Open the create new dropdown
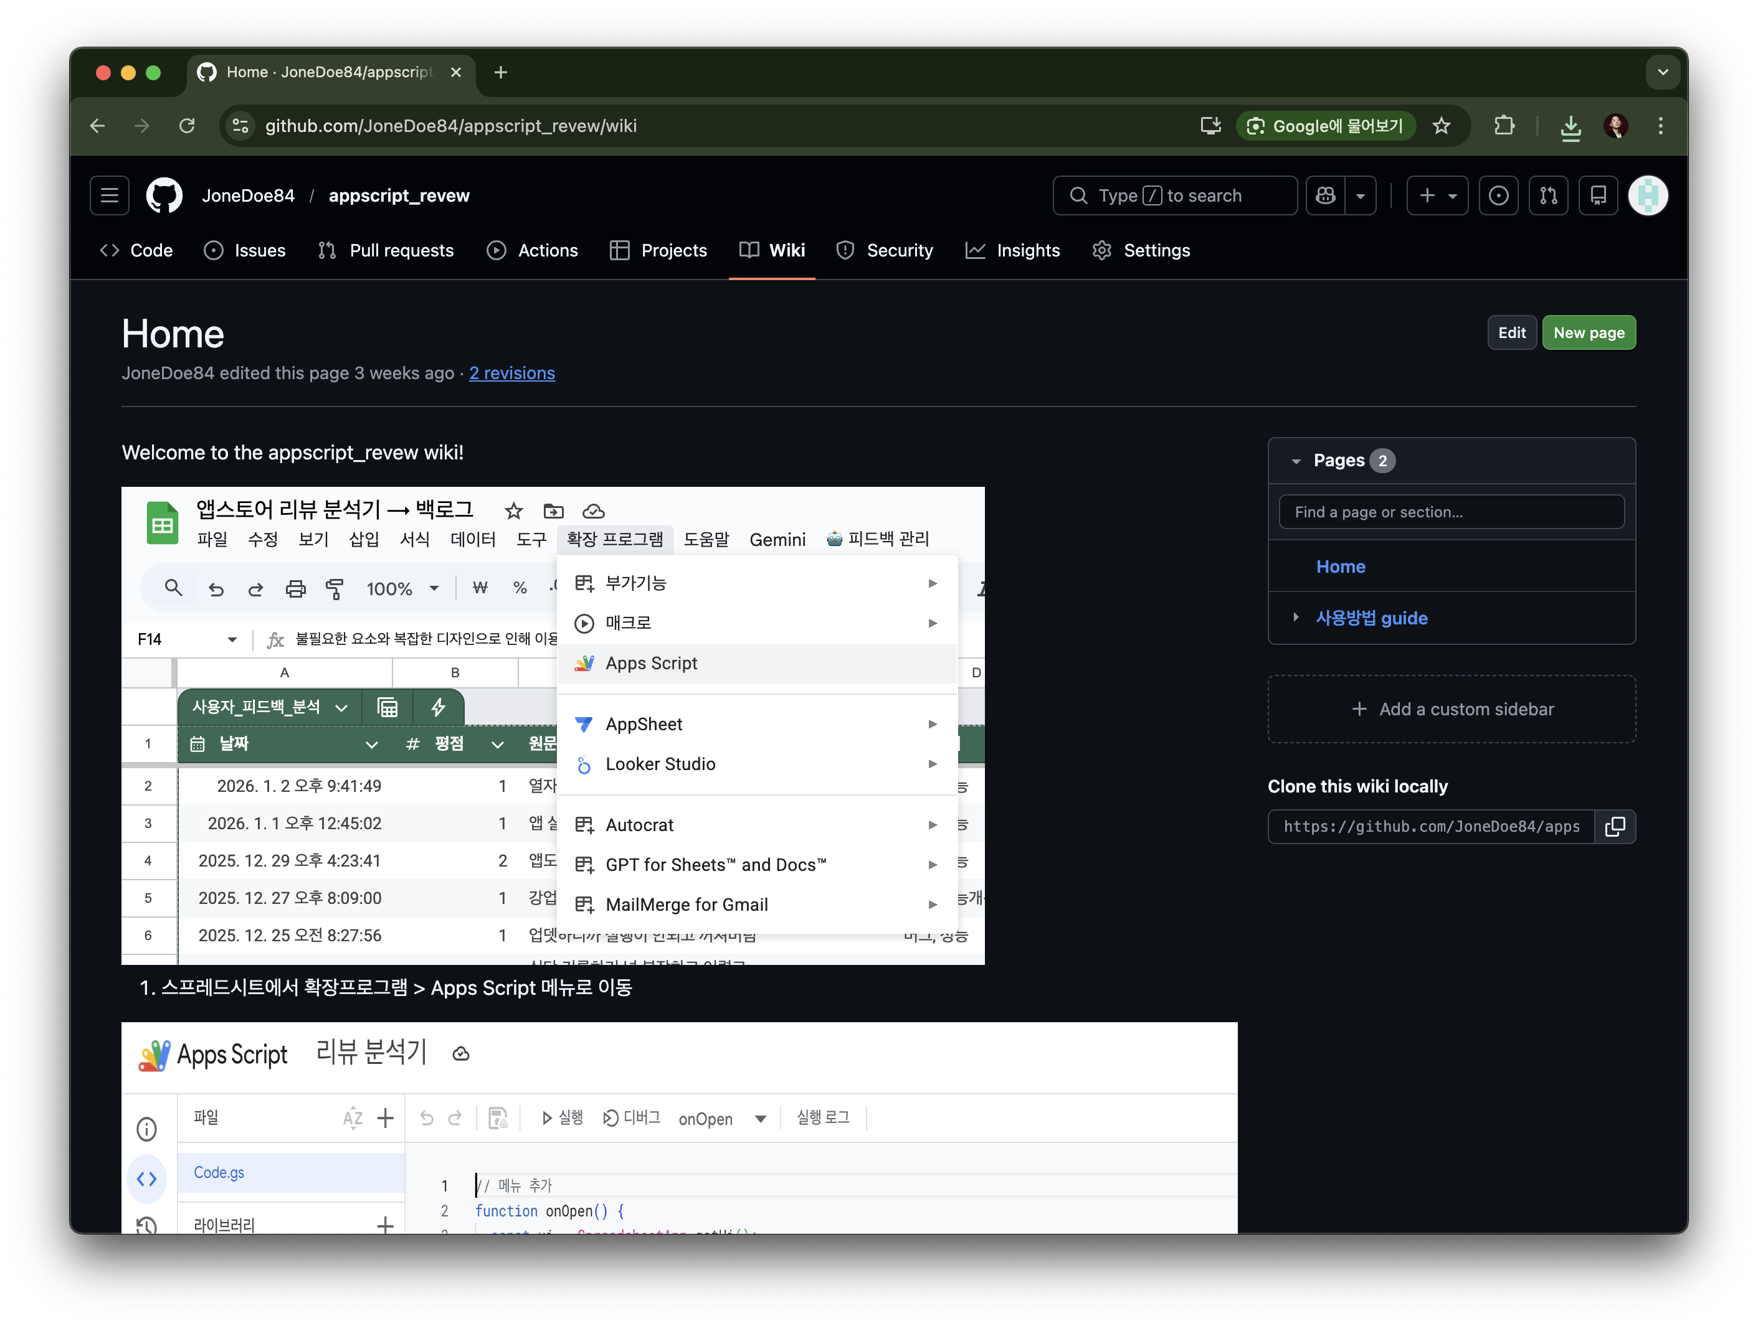The width and height of the screenshot is (1758, 1326). (x=1438, y=195)
